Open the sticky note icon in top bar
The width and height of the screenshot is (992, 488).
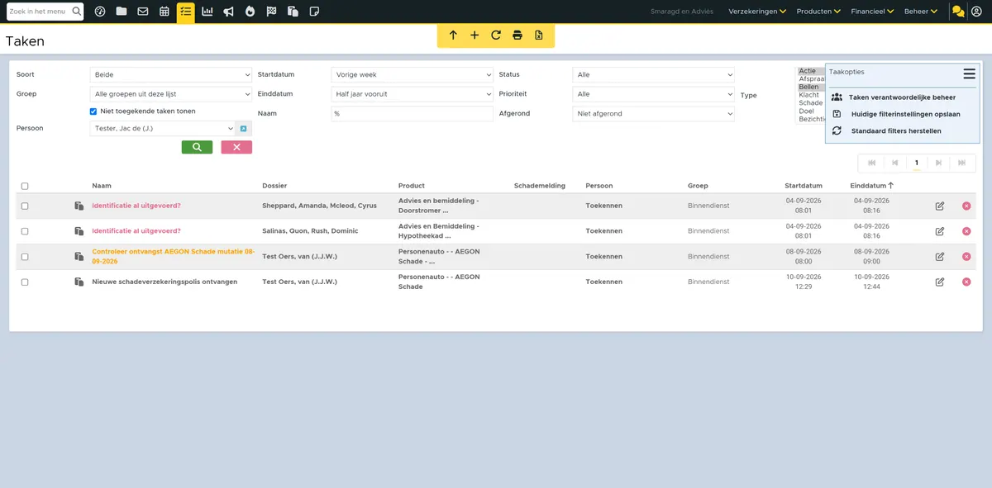tap(314, 12)
